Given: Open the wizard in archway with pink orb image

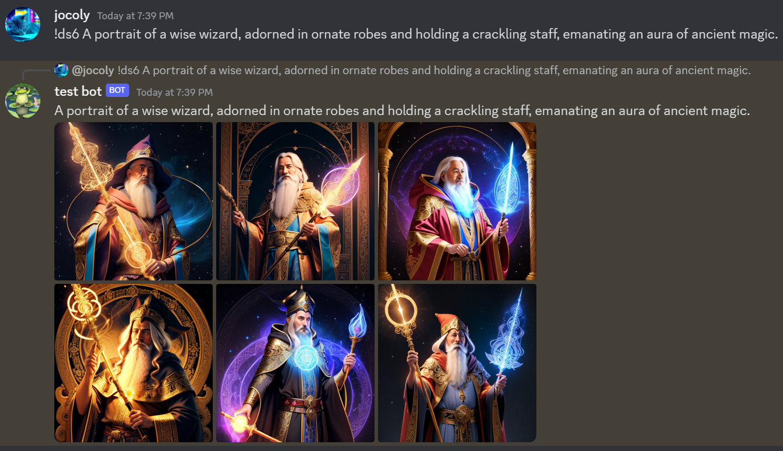Looking at the screenshot, I should click(296, 201).
